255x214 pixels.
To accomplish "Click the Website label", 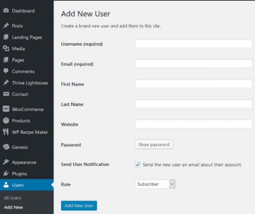I will (x=70, y=124).
